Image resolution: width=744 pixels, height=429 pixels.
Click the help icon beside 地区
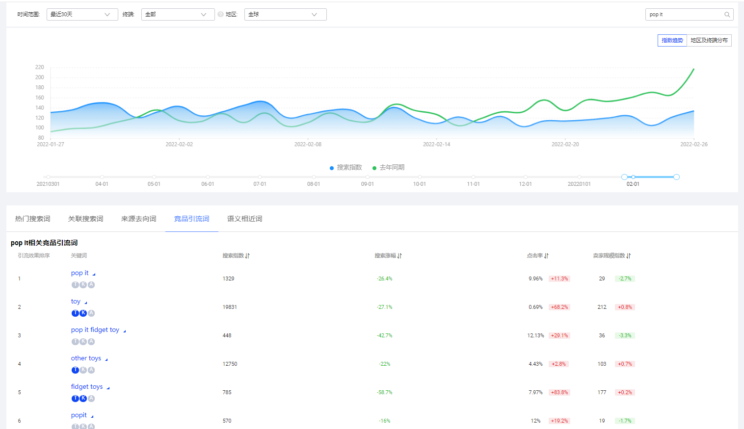click(x=220, y=14)
